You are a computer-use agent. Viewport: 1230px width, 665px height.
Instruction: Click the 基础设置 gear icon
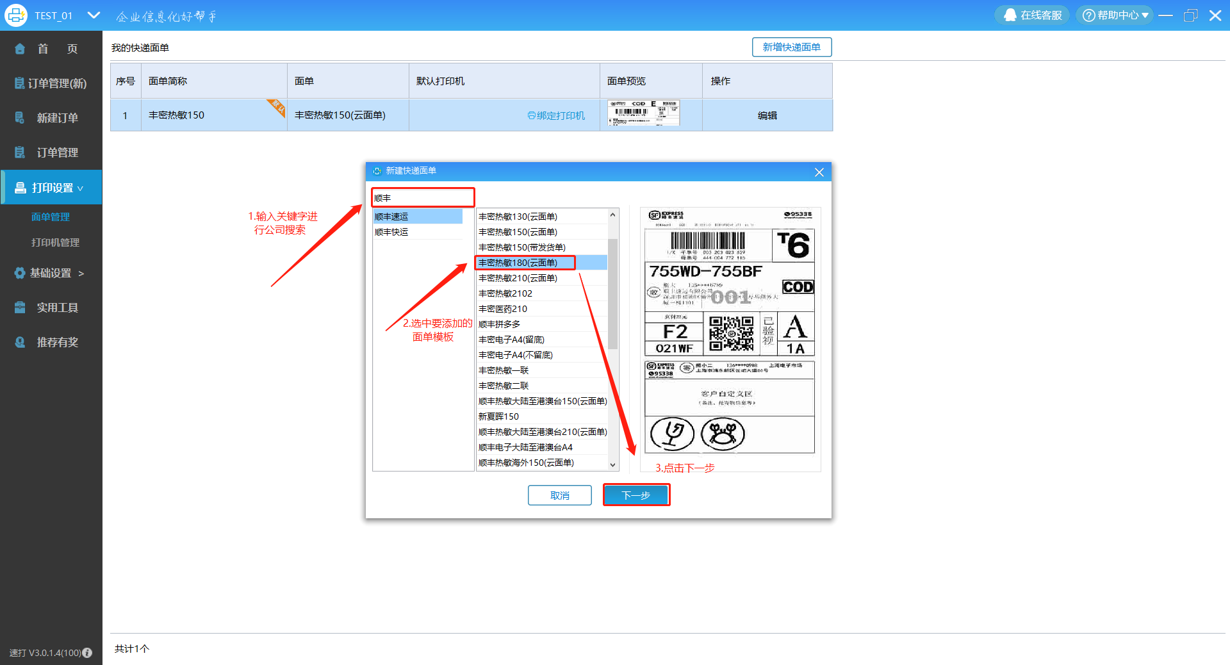pyautogui.click(x=20, y=273)
